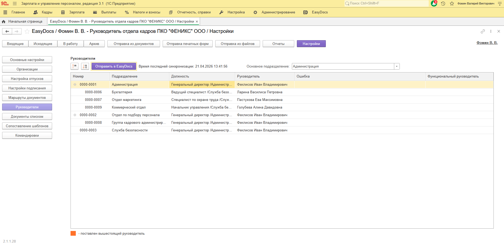Open the Кадры section

click(43, 12)
